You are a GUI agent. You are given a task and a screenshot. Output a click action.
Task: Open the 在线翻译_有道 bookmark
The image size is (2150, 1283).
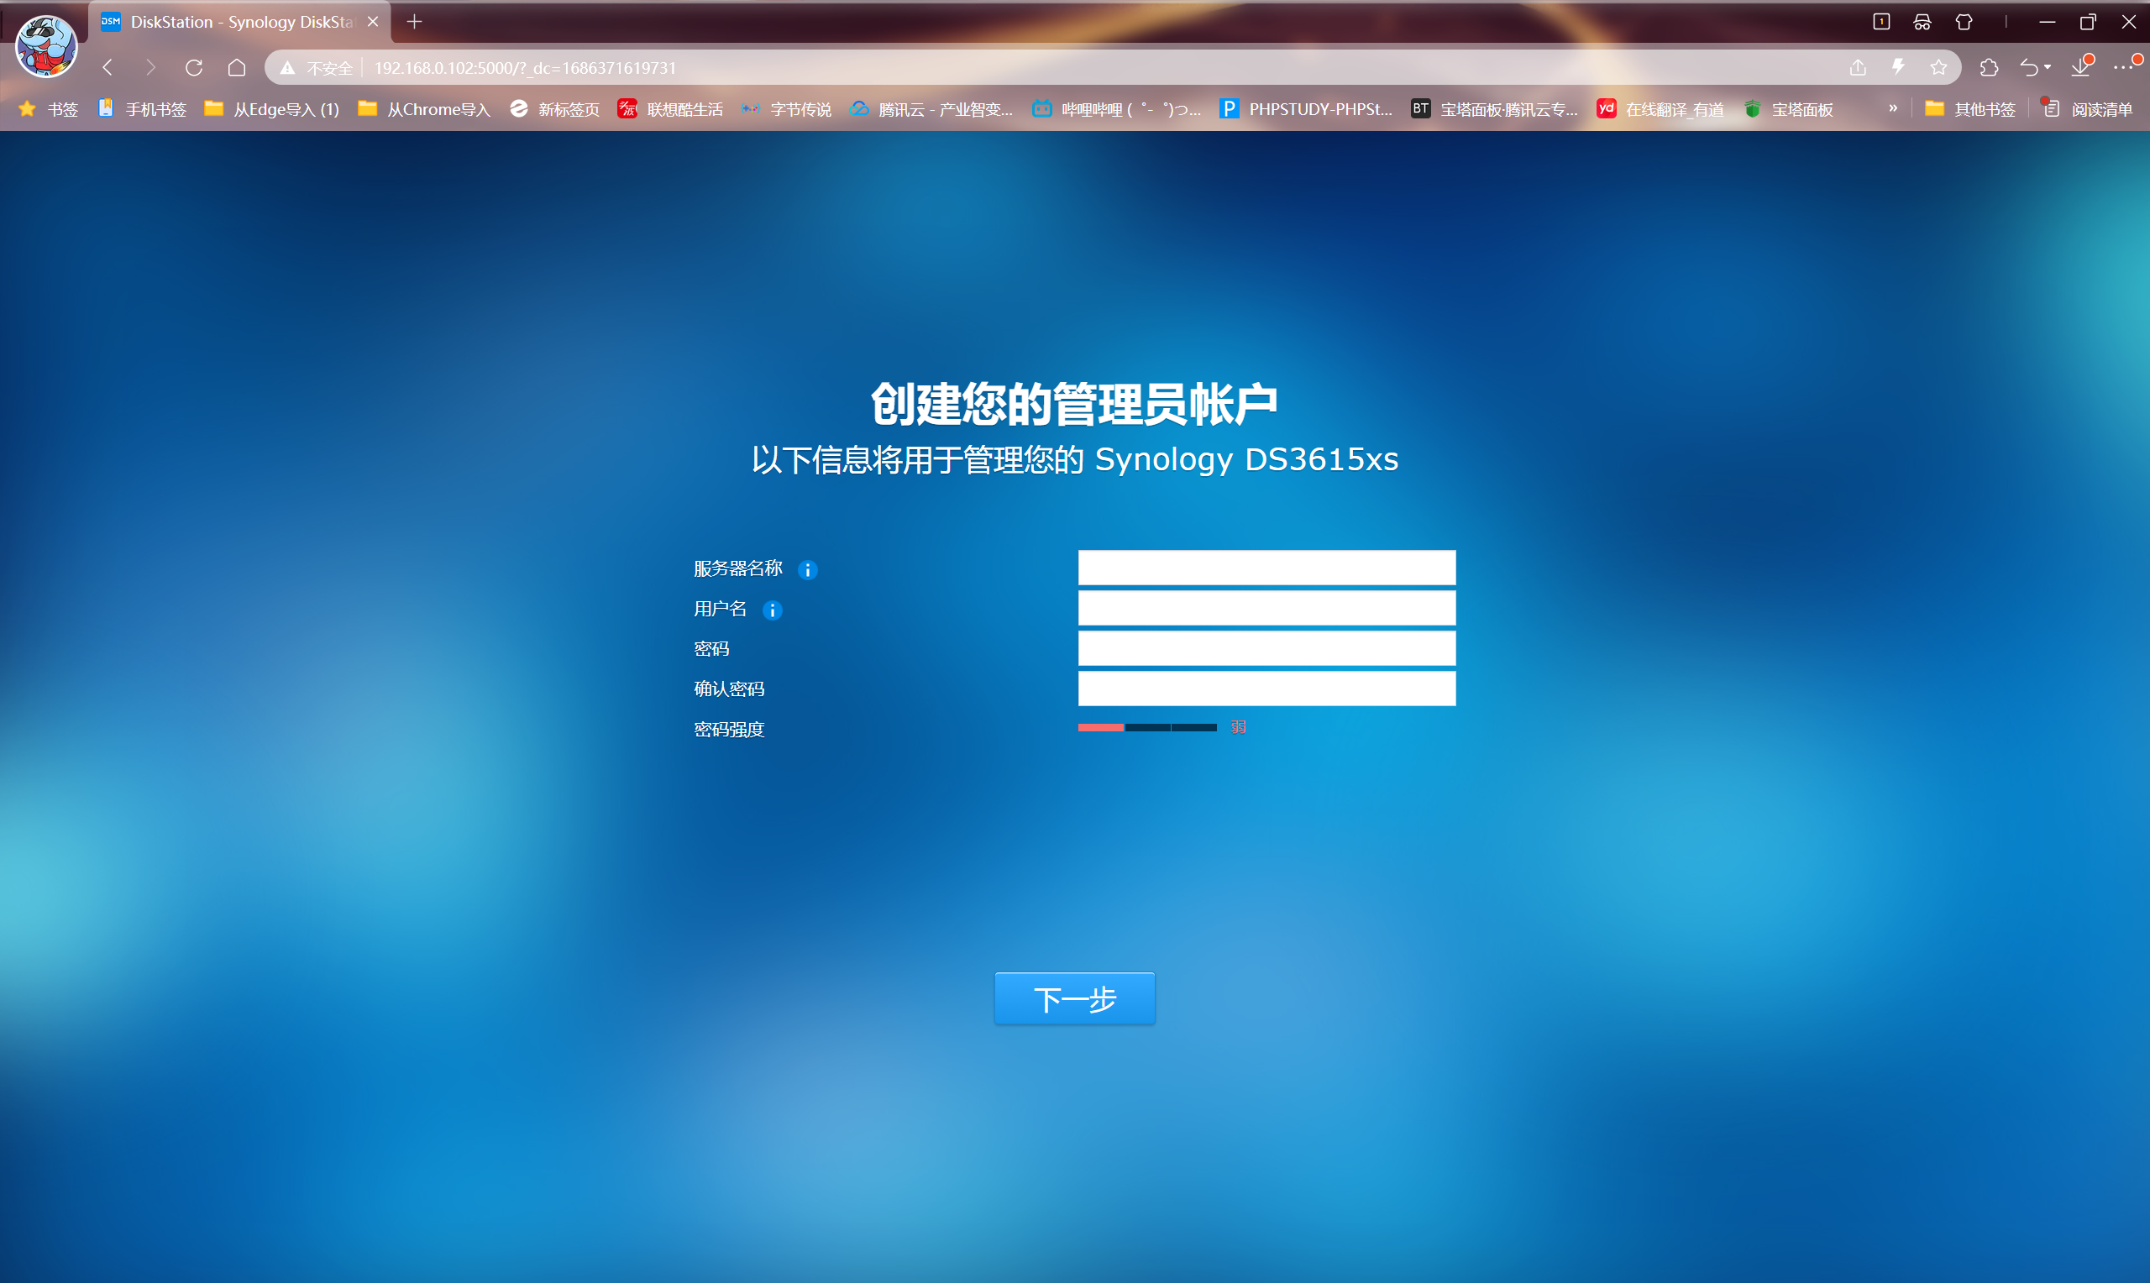pos(1660,109)
